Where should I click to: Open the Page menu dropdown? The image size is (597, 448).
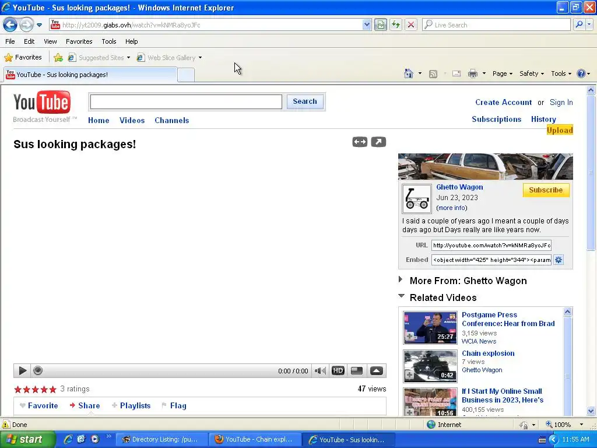502,73
